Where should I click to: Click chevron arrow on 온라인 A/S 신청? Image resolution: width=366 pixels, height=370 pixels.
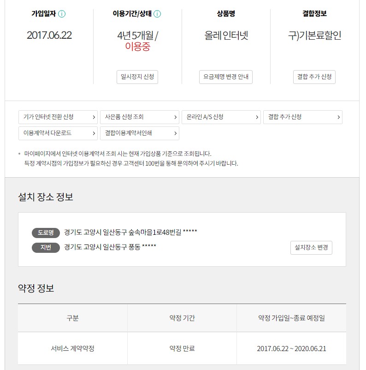pyautogui.click(x=257, y=118)
